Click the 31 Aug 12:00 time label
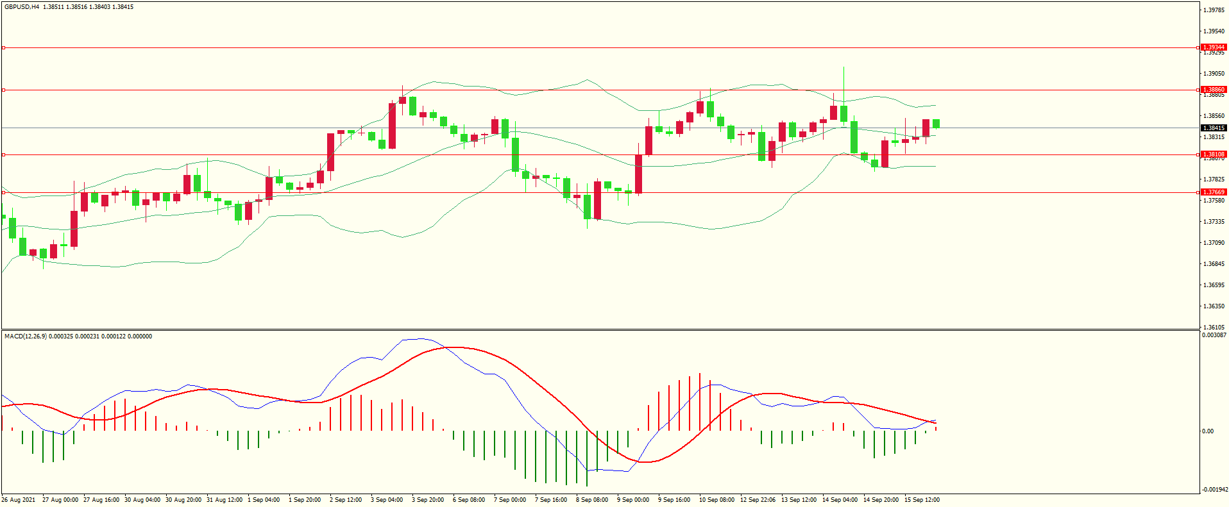The height and width of the screenshot is (507, 1229). (225, 500)
